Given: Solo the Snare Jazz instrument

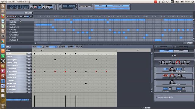Looking at the screenshot, I should (30, 60).
